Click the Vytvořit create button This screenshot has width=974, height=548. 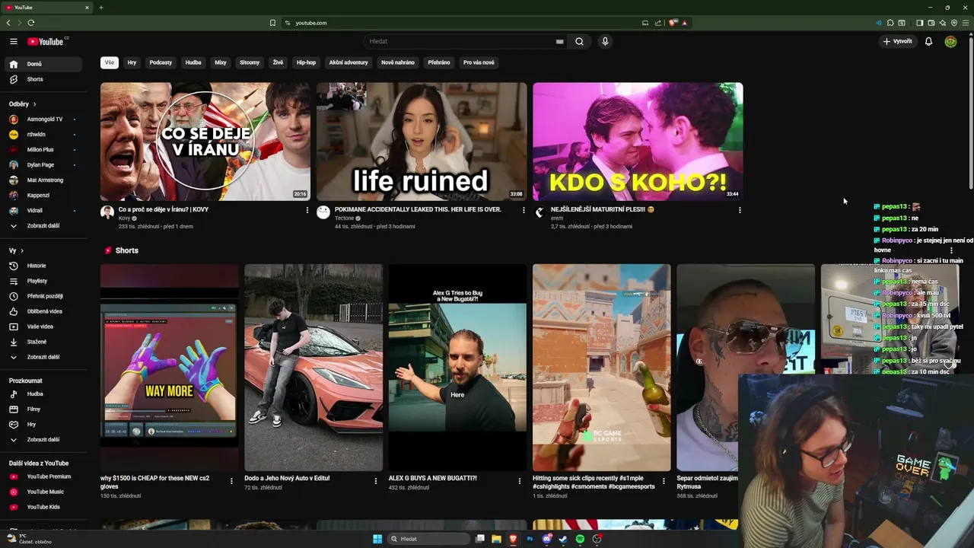[x=898, y=41]
